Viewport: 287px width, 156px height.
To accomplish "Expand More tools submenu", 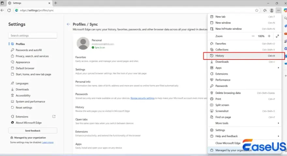I will point(244,123).
